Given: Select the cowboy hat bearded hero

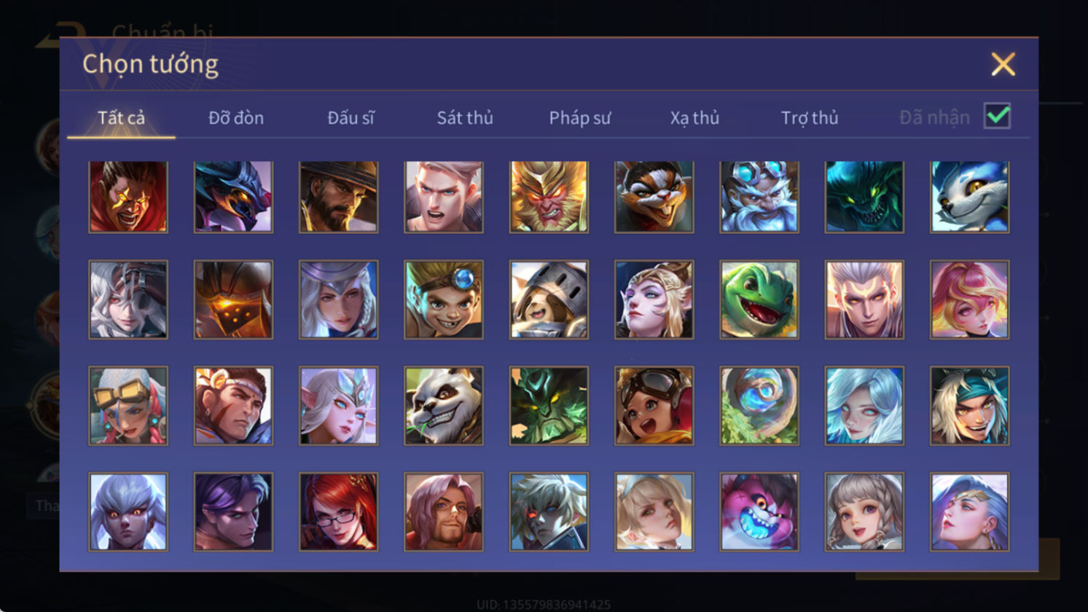Looking at the screenshot, I should tap(338, 197).
